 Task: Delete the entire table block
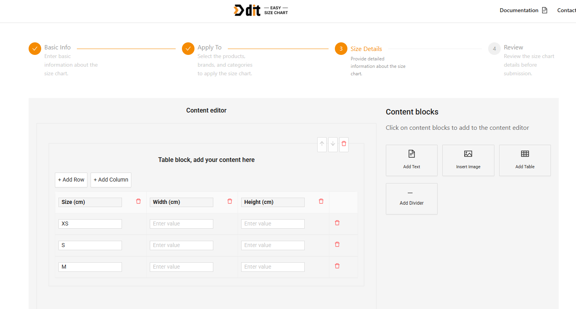click(344, 144)
